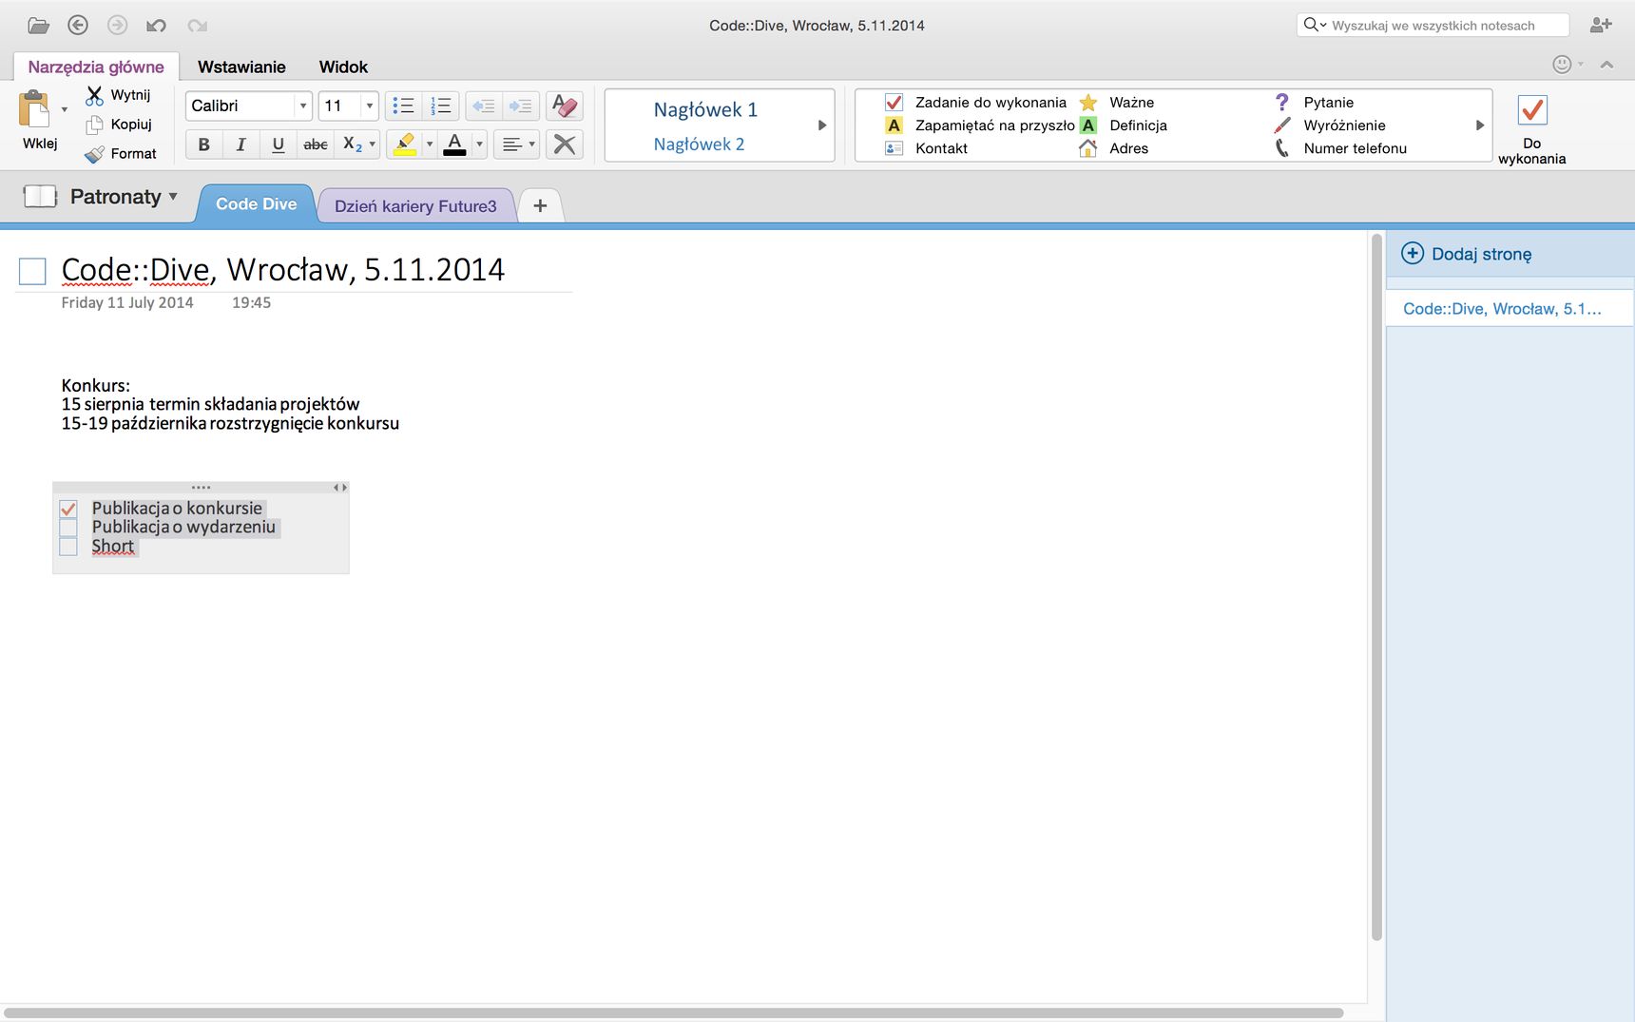Screen dimensions: 1635x1022
Task: Copy selection with Kopiuj
Action: point(119,125)
